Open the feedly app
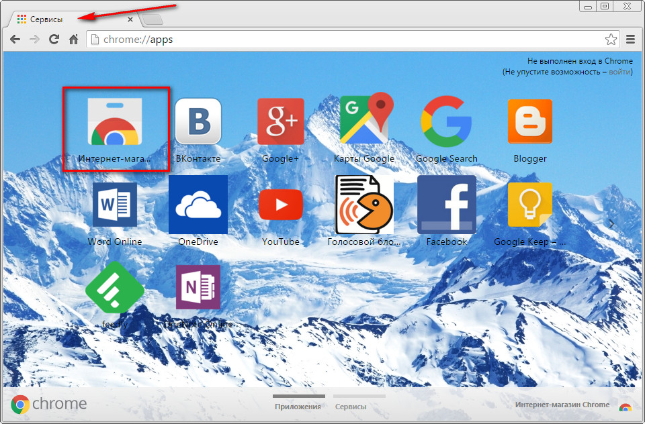Screen dimensions: 645x424 point(115,287)
